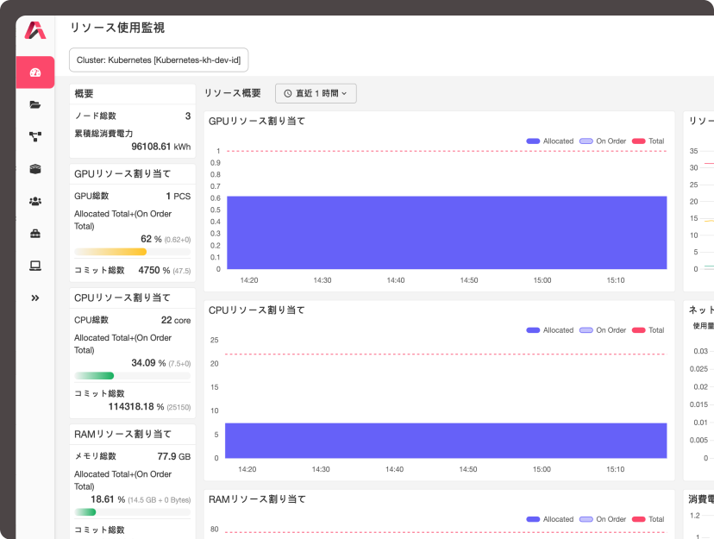Open the node topology view icon
Viewport: 714px width, 539px height.
tap(34, 136)
